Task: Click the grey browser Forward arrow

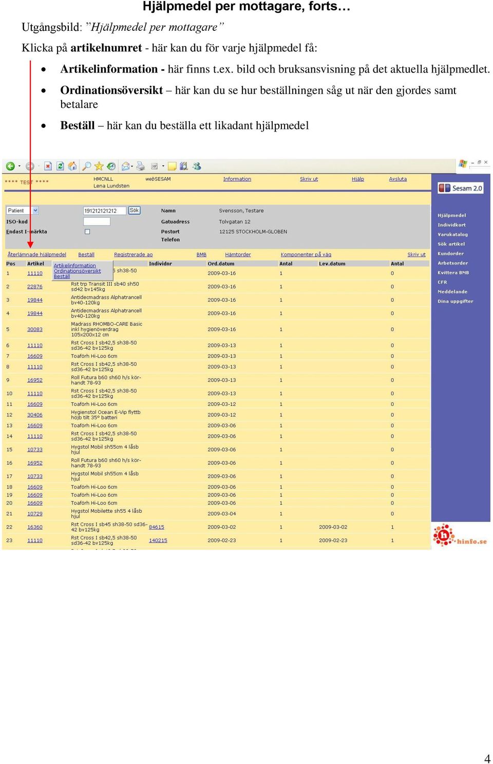Action: coord(30,166)
